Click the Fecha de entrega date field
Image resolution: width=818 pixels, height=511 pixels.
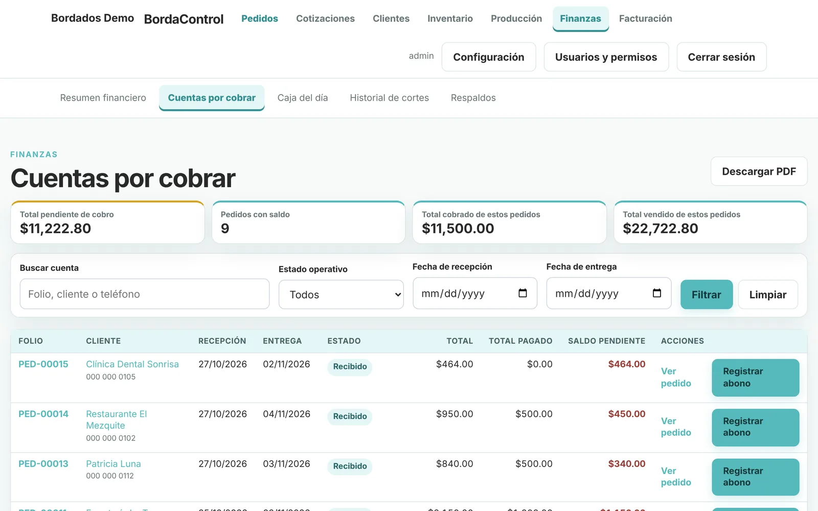[608, 293]
